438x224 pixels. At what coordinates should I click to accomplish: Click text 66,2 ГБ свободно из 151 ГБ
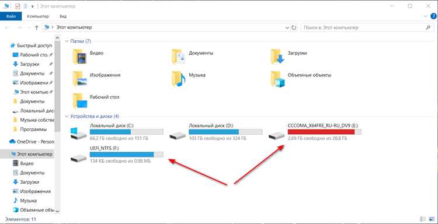(x=119, y=138)
